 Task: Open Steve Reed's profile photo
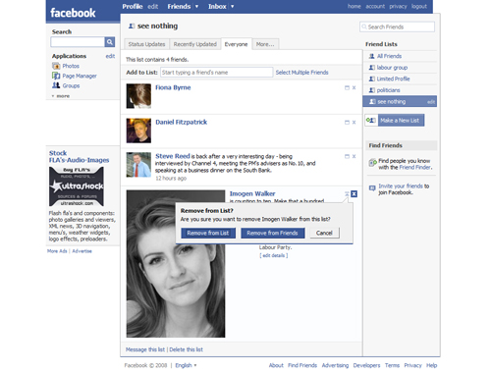(x=138, y=165)
